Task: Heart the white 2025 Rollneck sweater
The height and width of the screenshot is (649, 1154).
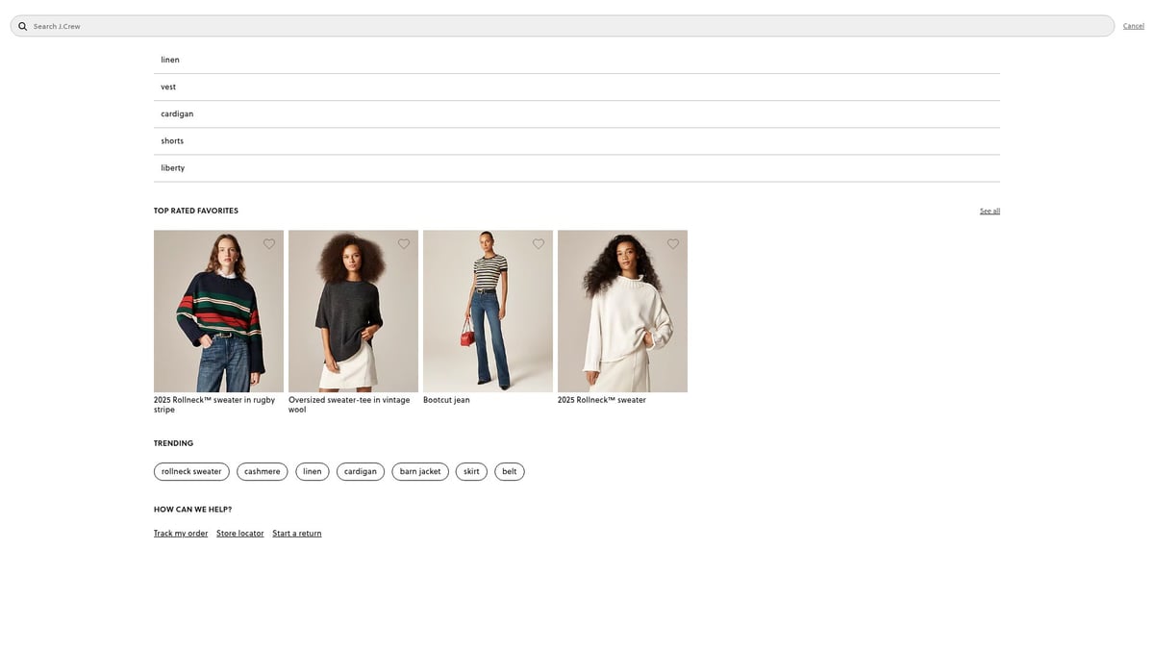Action: [673, 244]
